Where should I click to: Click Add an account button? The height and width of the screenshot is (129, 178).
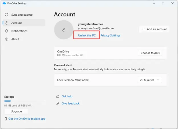154,29
